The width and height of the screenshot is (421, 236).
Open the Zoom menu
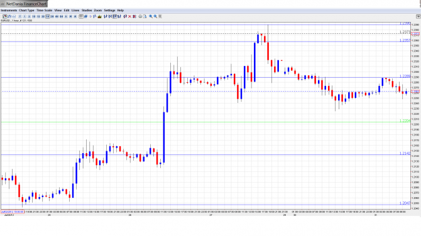click(x=98, y=10)
